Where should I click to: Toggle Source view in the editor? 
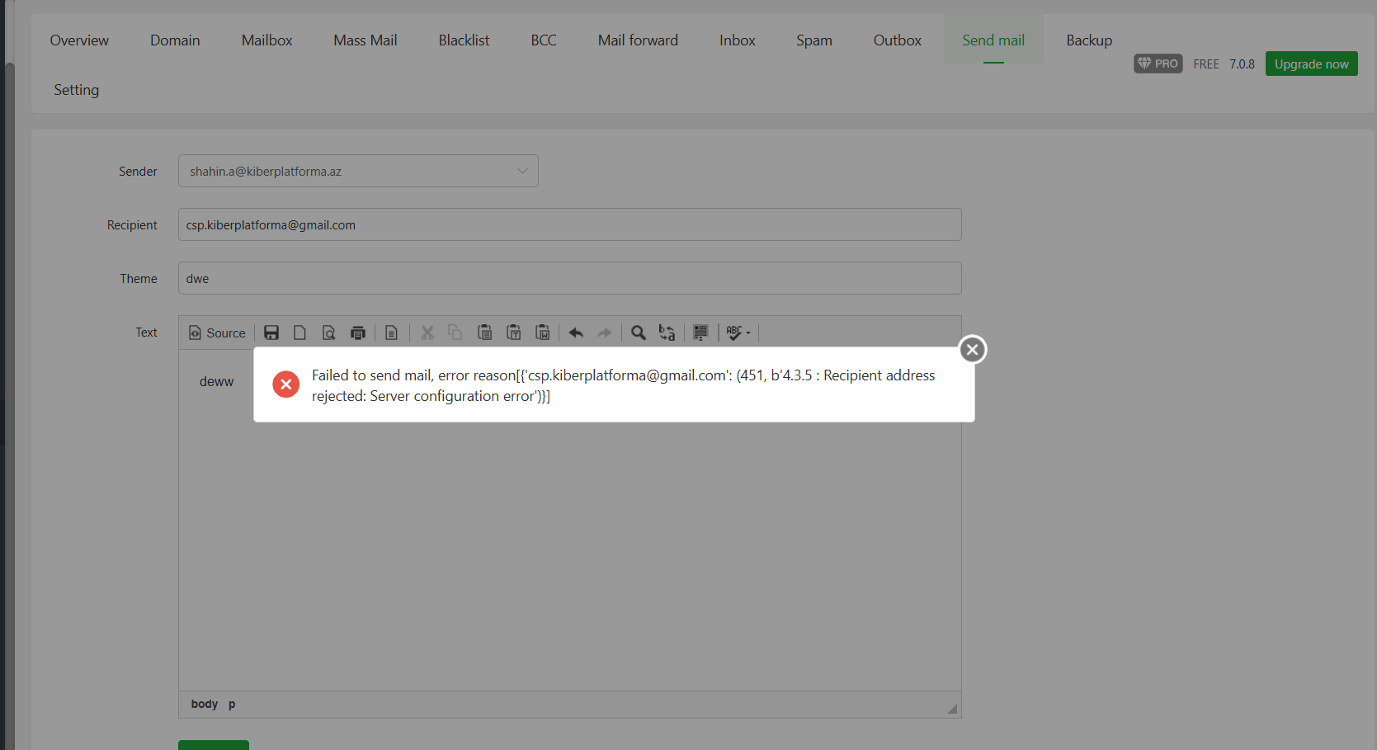pos(218,333)
